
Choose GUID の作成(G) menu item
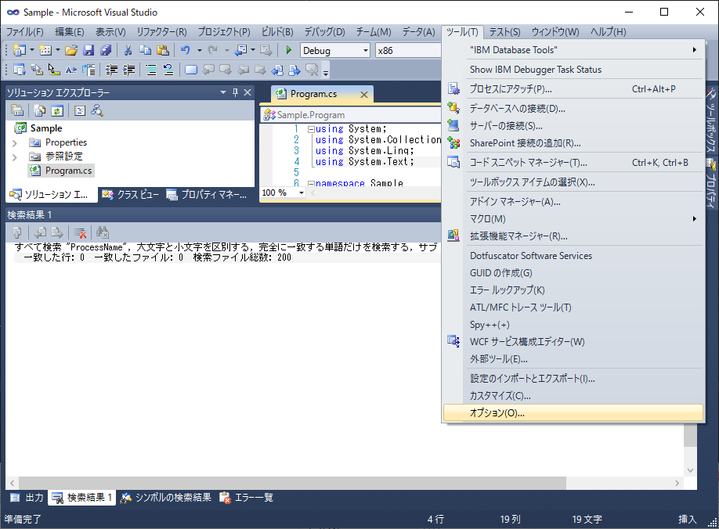point(573,273)
